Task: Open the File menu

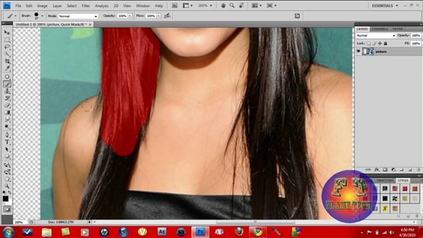Action: click(x=18, y=6)
